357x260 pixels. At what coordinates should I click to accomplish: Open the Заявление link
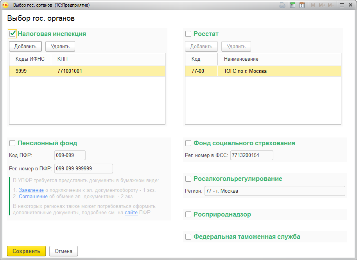coord(31,190)
